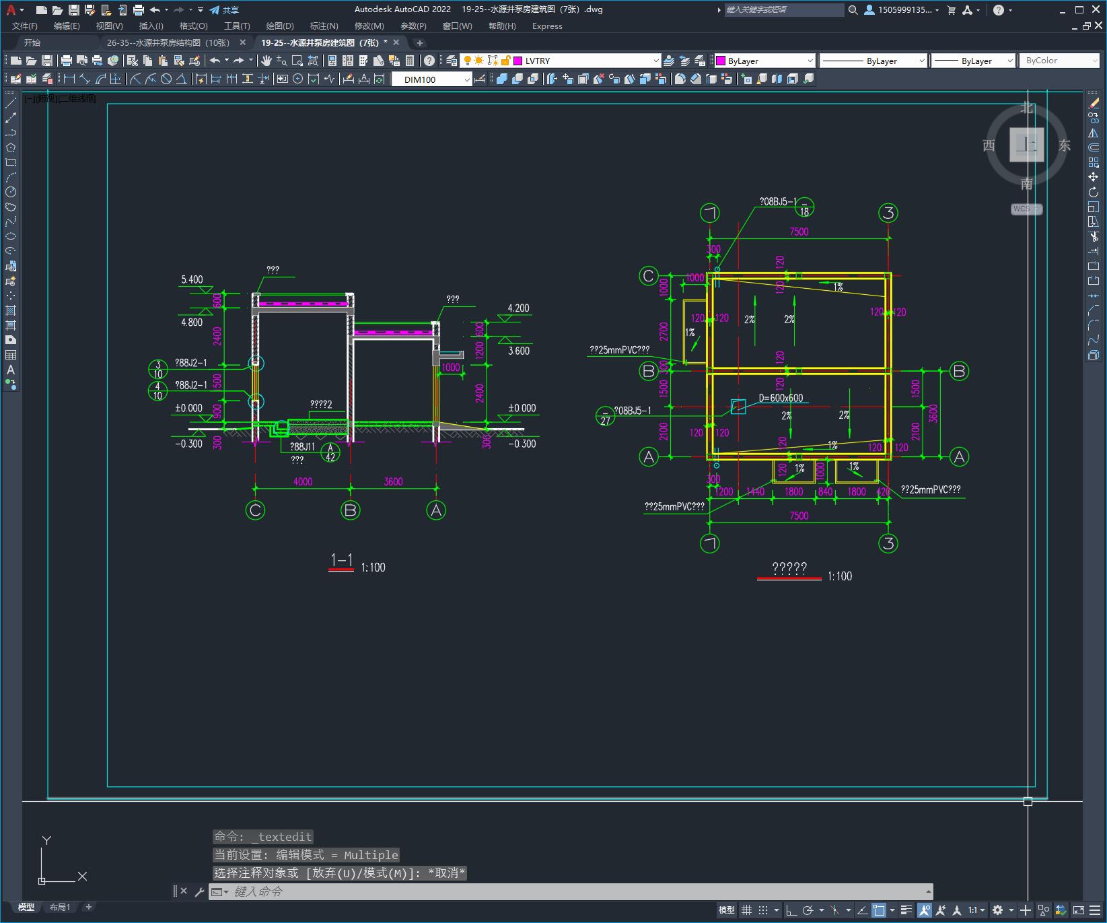This screenshot has height=923, width=1107.
Task: Close the 19-25--水源井泵房建筑图 tab
Action: click(x=396, y=42)
